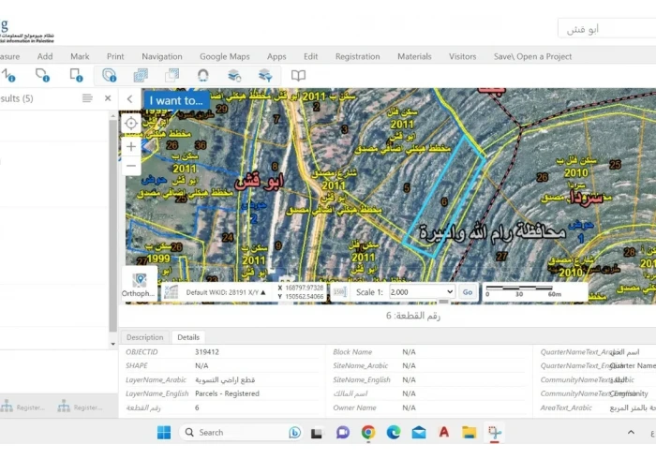
Task: Toggle the Orthophoto basemap button
Action: coord(140,285)
